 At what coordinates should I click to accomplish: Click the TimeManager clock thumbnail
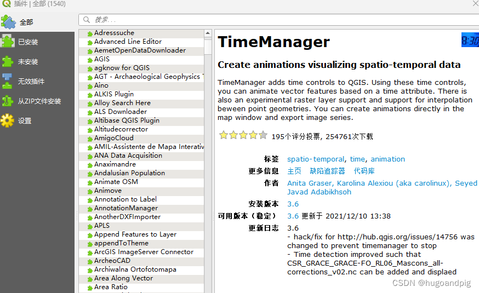pos(470,39)
